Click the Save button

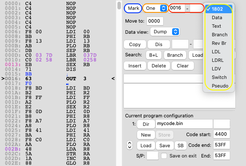(x=165, y=146)
